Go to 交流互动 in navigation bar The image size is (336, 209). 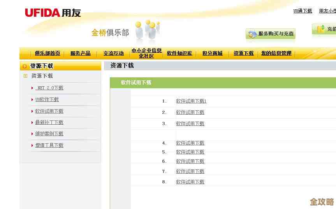coord(114,53)
